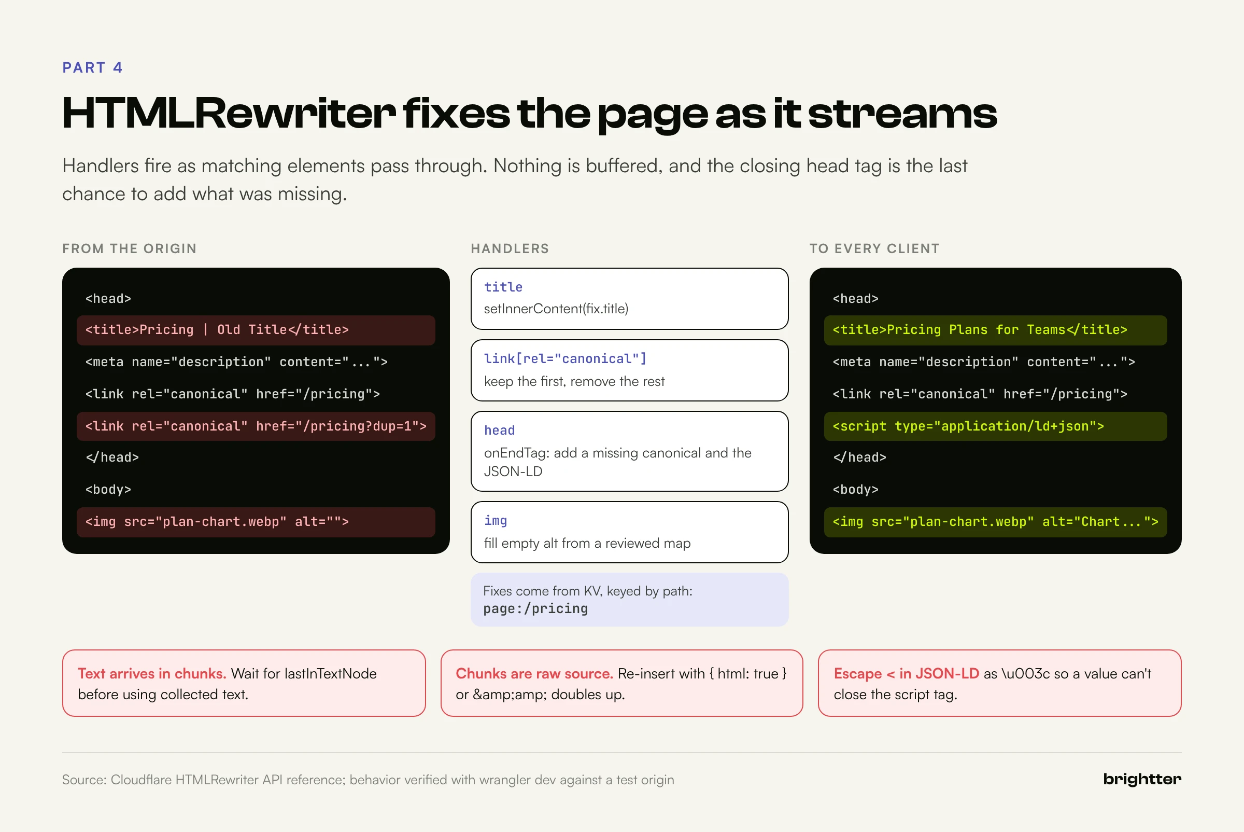Click the client-side '<head>' opening tag
1244x832 pixels.
coord(855,299)
